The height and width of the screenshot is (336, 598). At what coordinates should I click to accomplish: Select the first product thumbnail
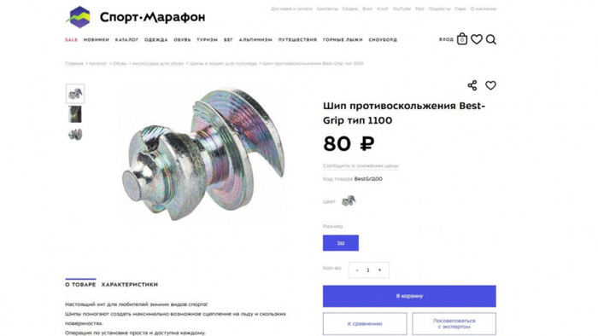coord(75,94)
